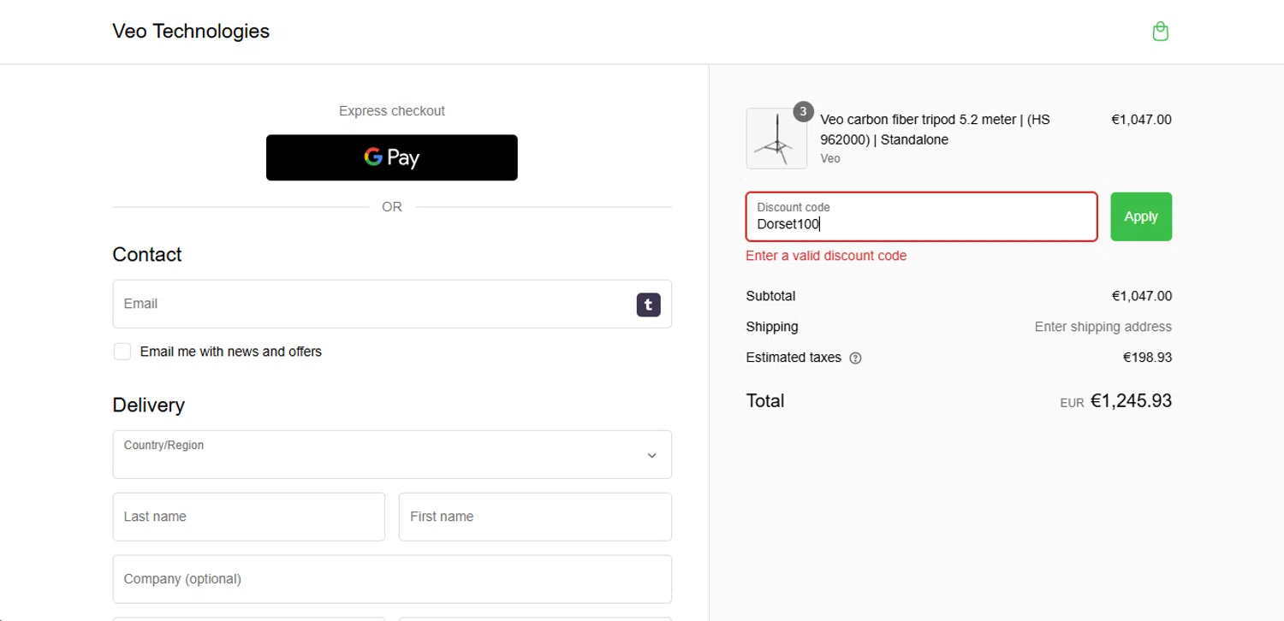This screenshot has width=1284, height=621.
Task: Click the Subtotal label
Action: pos(770,296)
